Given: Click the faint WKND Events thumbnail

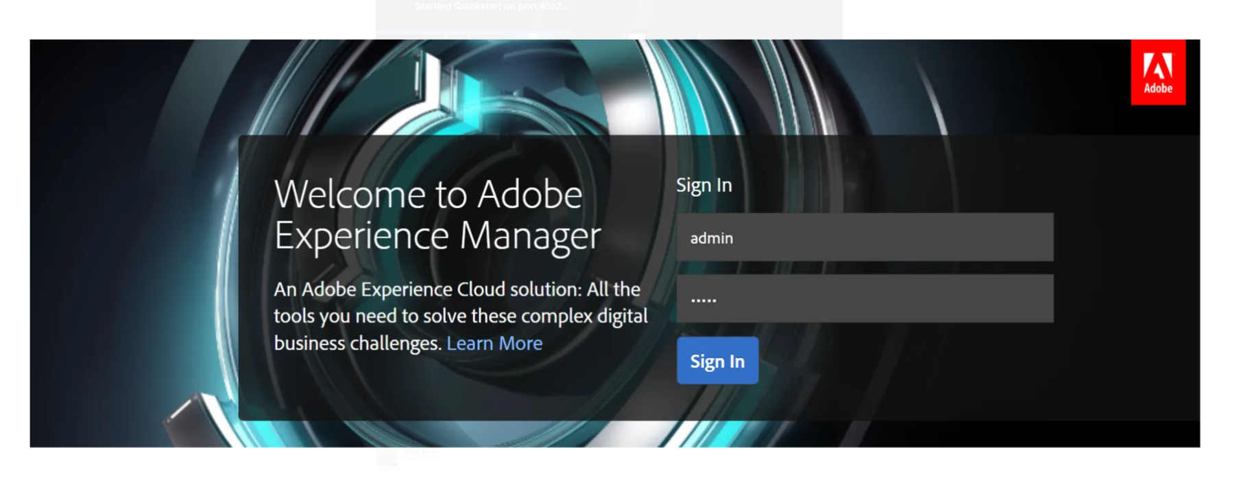Looking at the screenshot, I should (x=386, y=456).
